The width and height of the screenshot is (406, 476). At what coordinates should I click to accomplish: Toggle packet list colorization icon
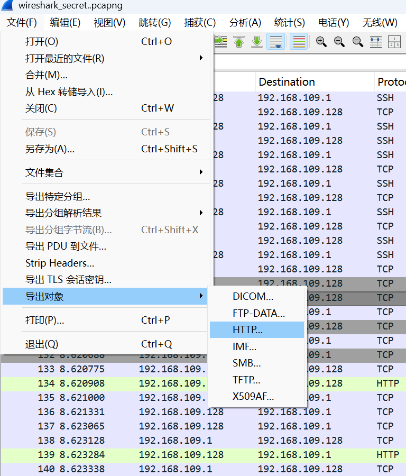click(299, 42)
